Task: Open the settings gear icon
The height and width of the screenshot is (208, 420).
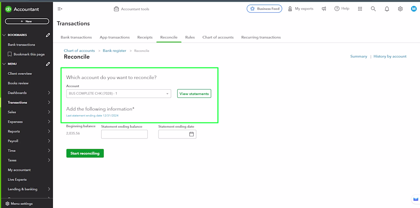Action: [400, 9]
